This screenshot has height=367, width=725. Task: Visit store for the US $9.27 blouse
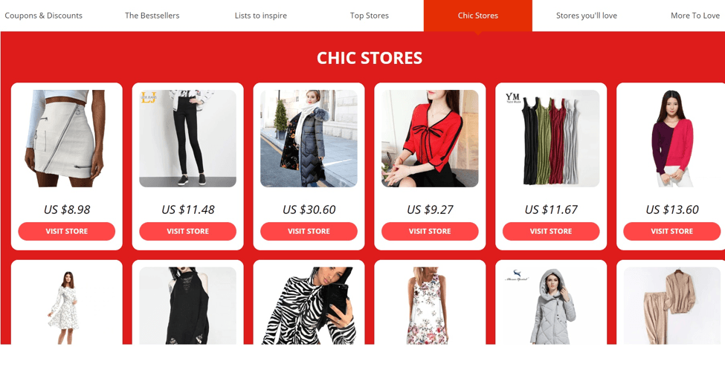coord(430,231)
